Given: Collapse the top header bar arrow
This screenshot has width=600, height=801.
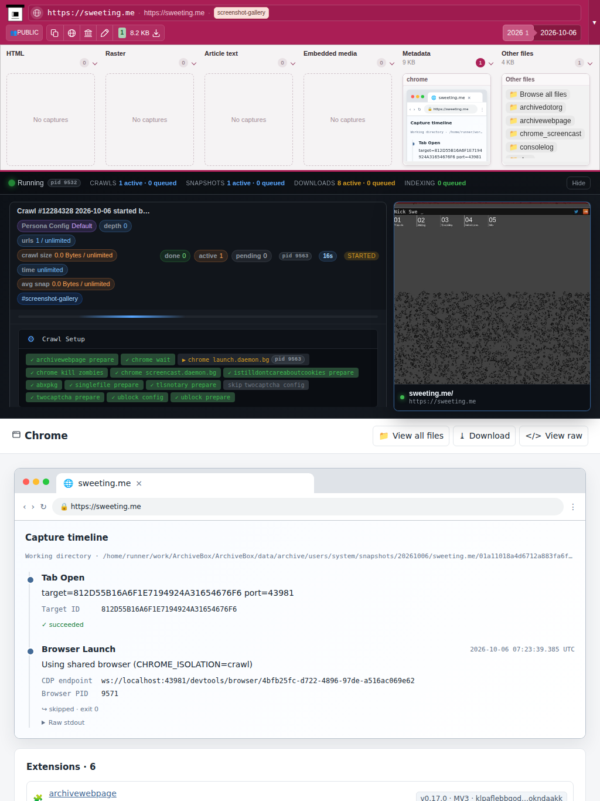Looking at the screenshot, I should coord(594,22).
